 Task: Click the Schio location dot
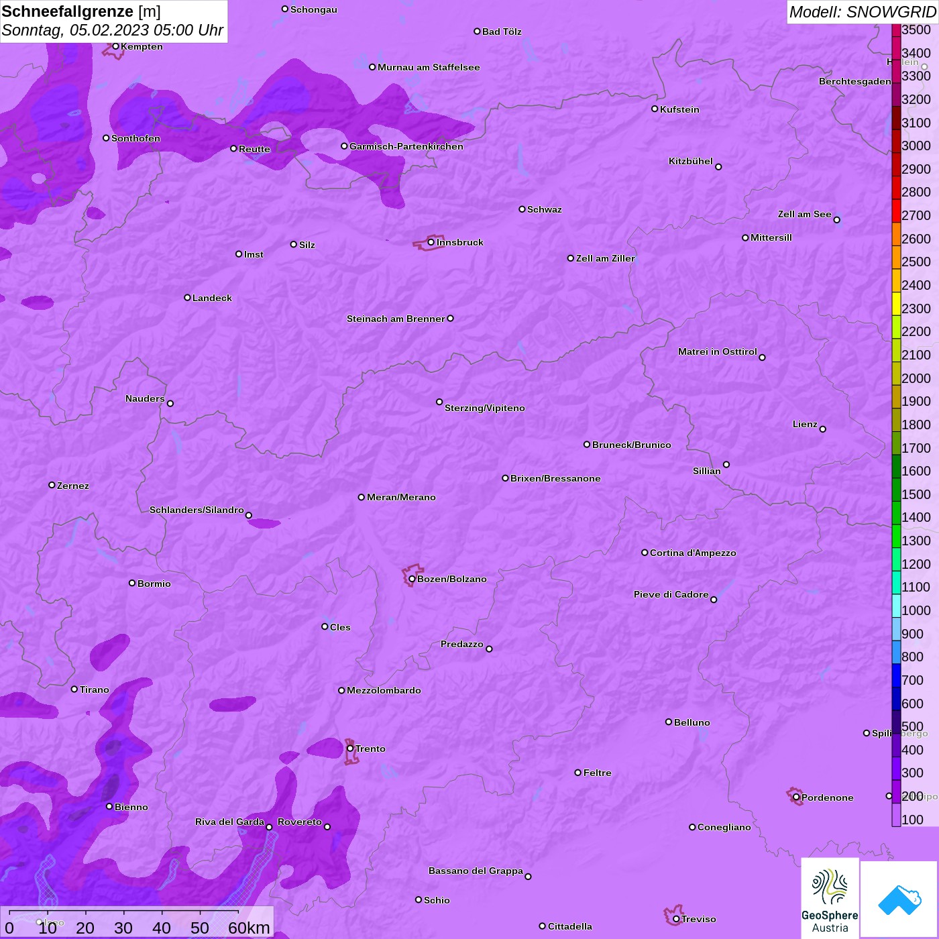419,899
